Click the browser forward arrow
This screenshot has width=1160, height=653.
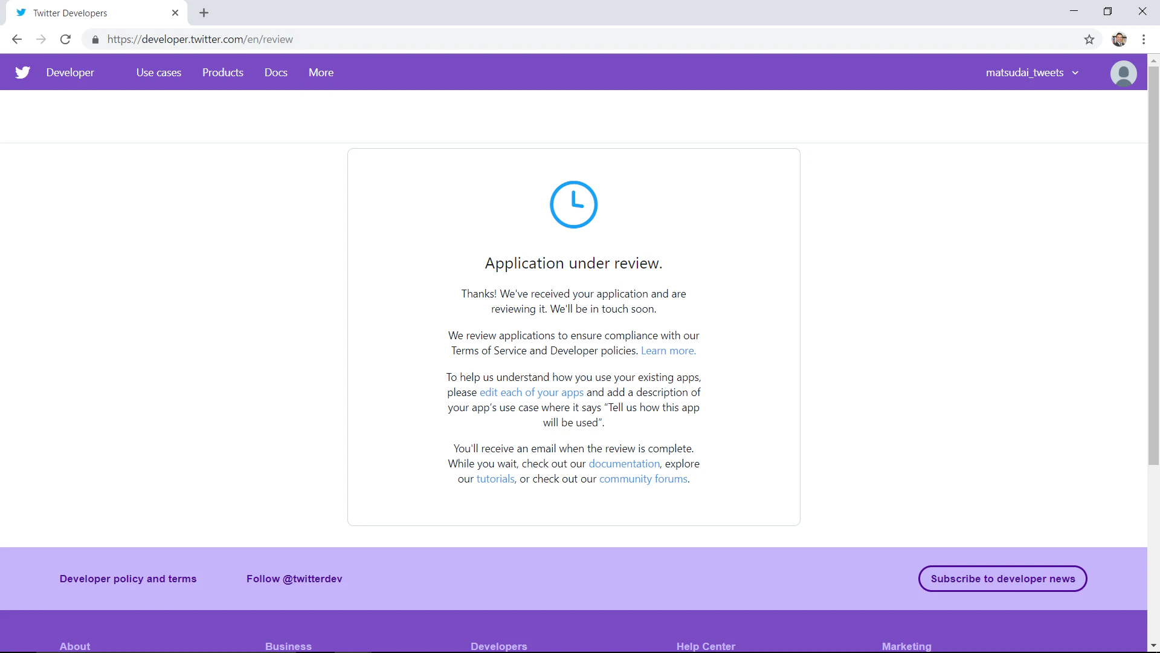41,39
